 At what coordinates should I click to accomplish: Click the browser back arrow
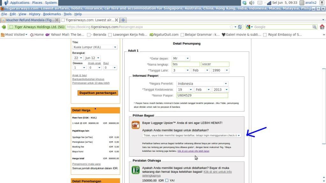coord(4,27)
